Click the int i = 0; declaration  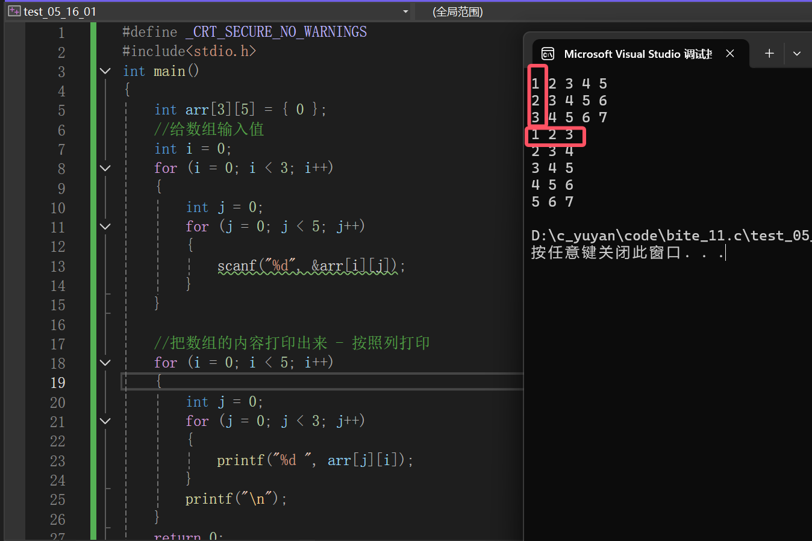[193, 149]
